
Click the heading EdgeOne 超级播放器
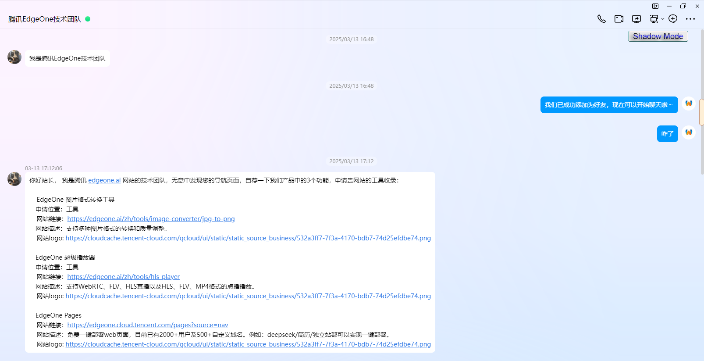tap(65, 257)
